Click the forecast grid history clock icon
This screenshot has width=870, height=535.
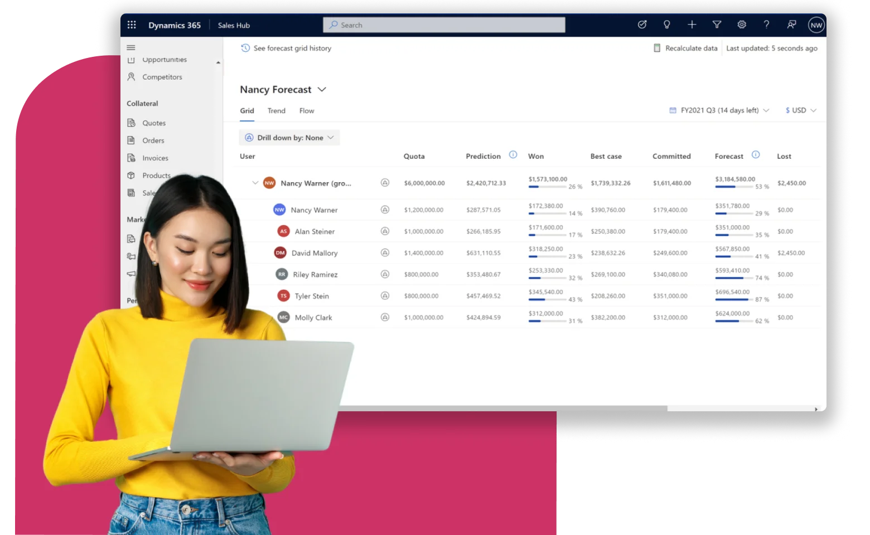coord(245,48)
